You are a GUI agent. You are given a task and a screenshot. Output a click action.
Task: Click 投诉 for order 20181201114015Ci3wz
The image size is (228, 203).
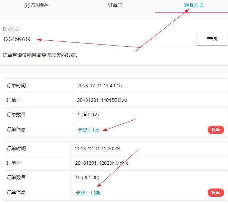pos(216,129)
